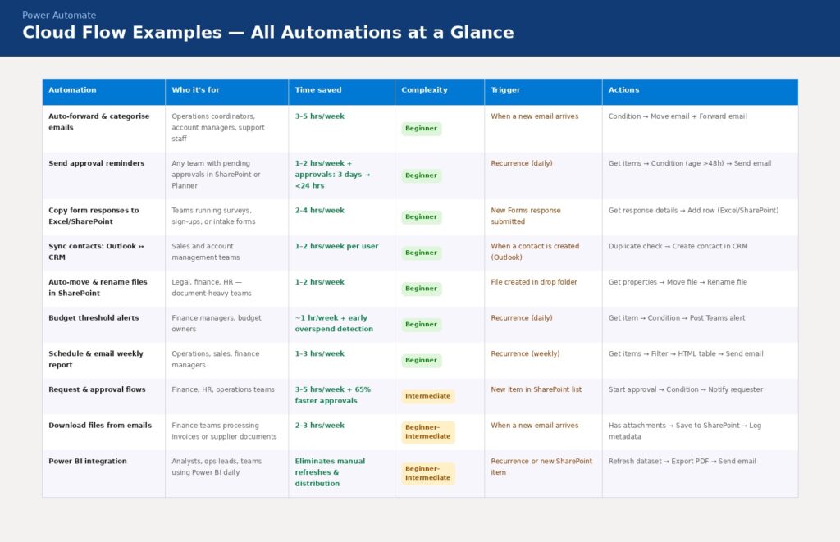Select the Send approval reminders row title
Image resolution: width=840 pixels, height=542 pixels.
(x=97, y=163)
